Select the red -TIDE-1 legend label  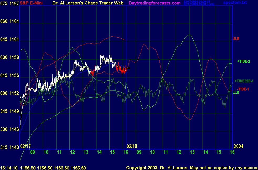click(x=243, y=89)
